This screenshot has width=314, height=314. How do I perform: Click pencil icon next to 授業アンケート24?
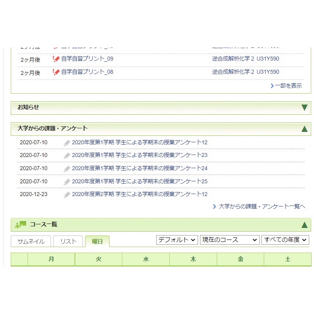67,169
